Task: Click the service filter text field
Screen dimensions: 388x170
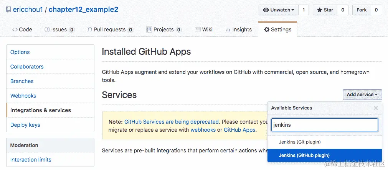Action: (325, 125)
